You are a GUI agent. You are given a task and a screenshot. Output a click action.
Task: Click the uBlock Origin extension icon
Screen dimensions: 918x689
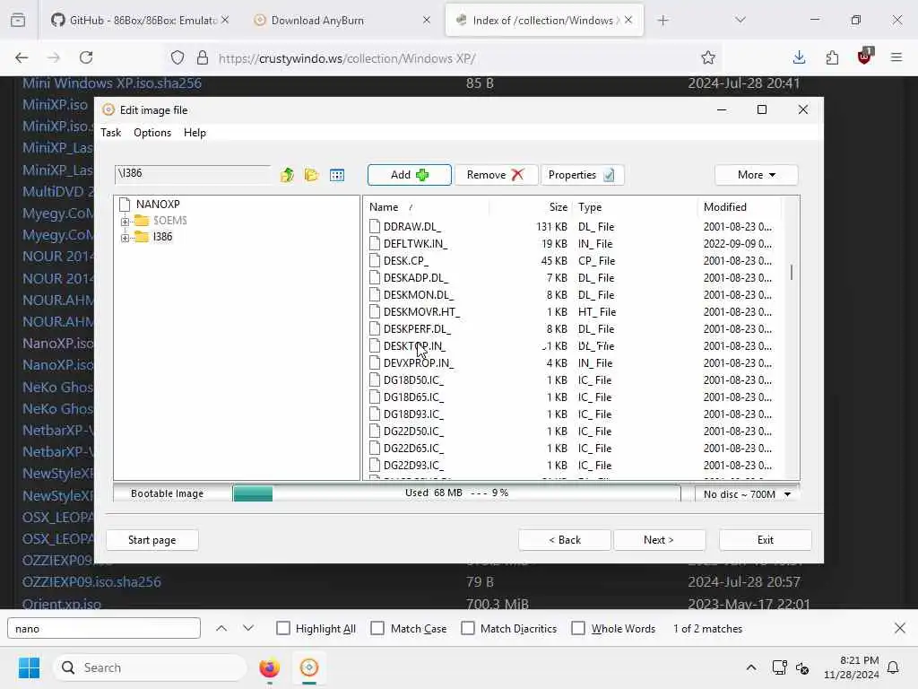(865, 57)
